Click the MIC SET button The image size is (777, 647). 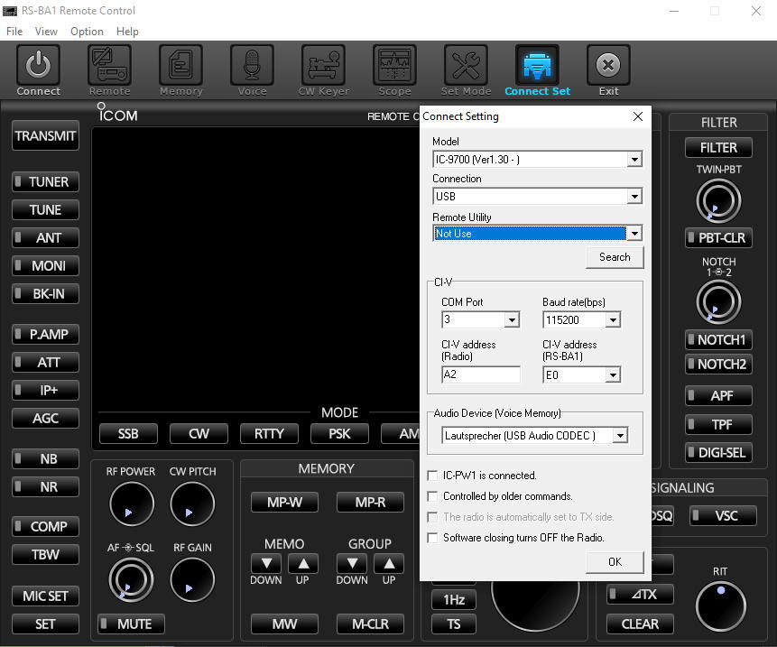46,596
